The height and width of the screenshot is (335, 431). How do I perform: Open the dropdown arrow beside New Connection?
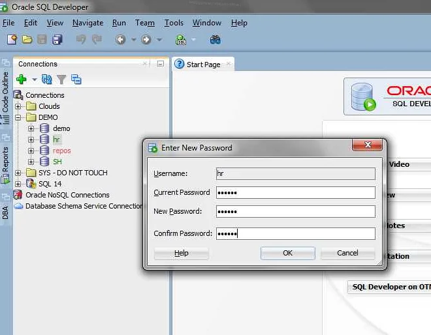pyautogui.click(x=35, y=80)
